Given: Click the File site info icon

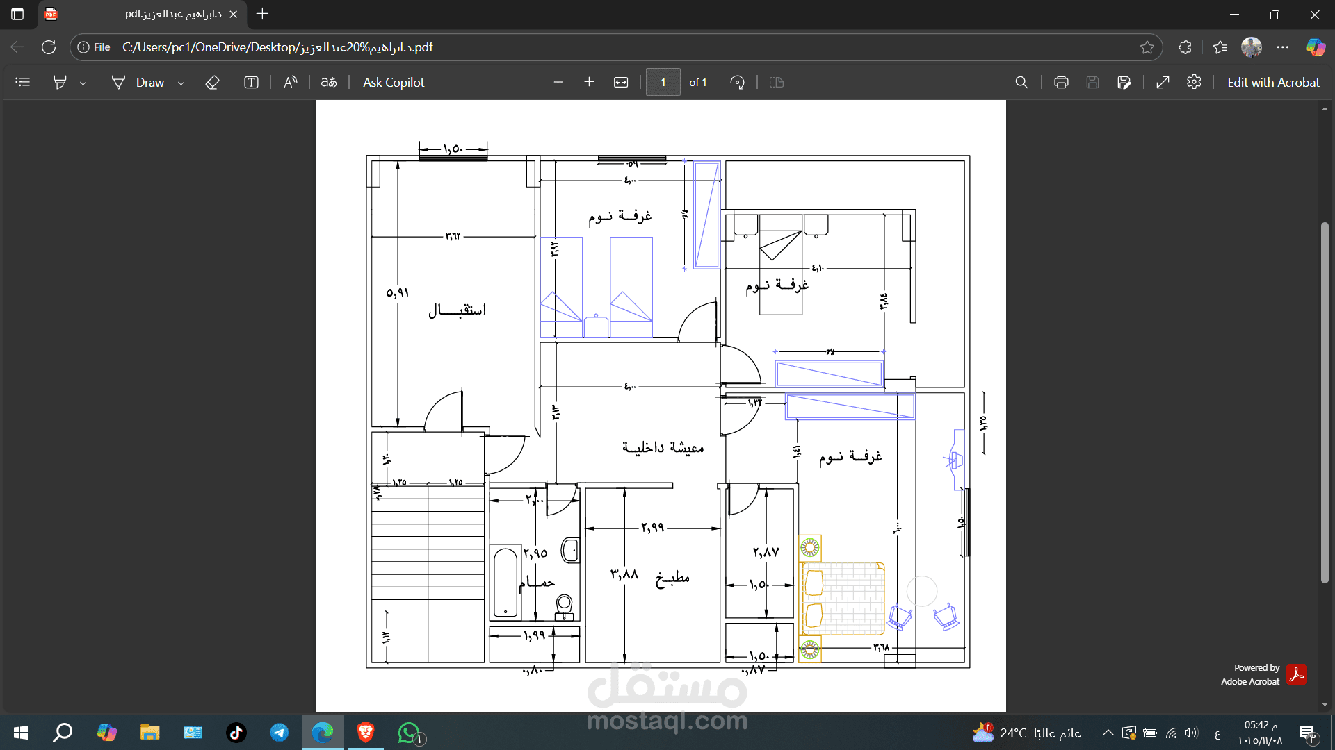Looking at the screenshot, I should click(94, 47).
